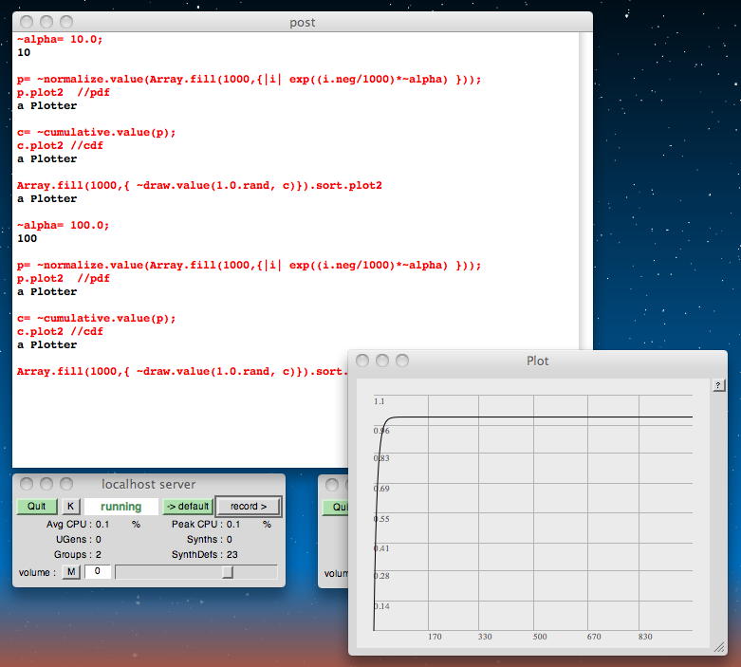The image size is (741, 667).
Task: Click the Plot window resize grip
Action: pyautogui.click(x=719, y=647)
